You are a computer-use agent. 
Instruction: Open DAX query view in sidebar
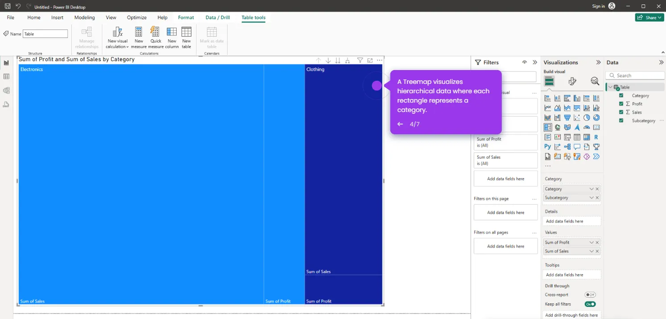[6, 104]
